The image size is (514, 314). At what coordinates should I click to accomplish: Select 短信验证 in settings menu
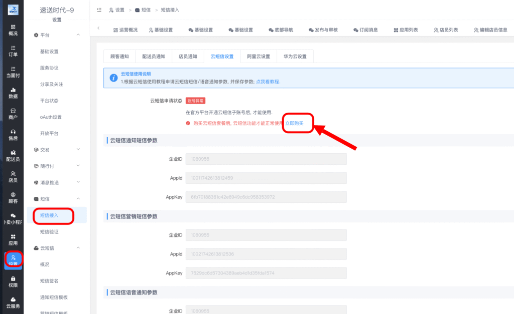click(49, 232)
